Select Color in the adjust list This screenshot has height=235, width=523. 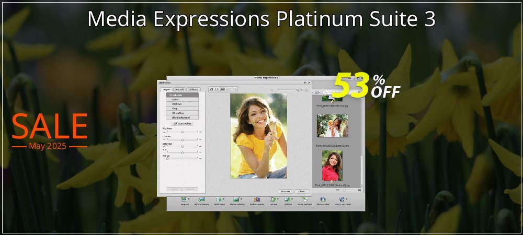(182, 100)
